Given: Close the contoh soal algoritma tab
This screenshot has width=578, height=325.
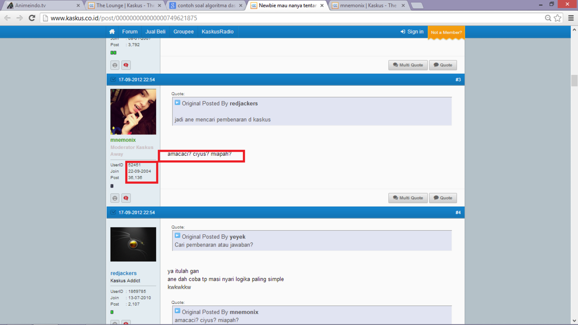Looking at the screenshot, I should coord(241,5).
